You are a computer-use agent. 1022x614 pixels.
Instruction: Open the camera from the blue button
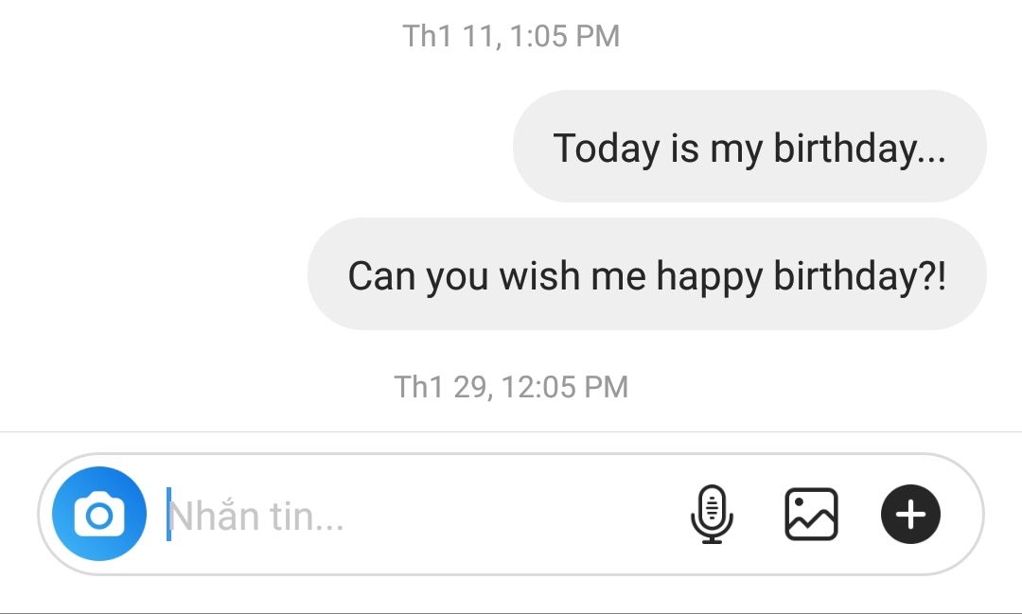[99, 515]
